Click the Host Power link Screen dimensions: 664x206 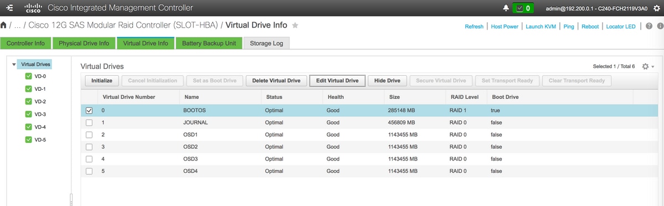[x=505, y=26]
